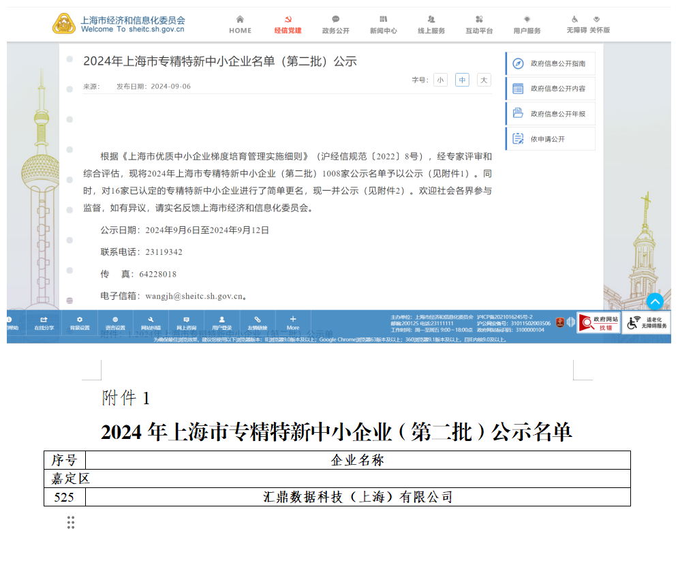This screenshot has width=678, height=563.
Task: Open 政府信息公开指南 sidebar link
Action: pos(551,63)
